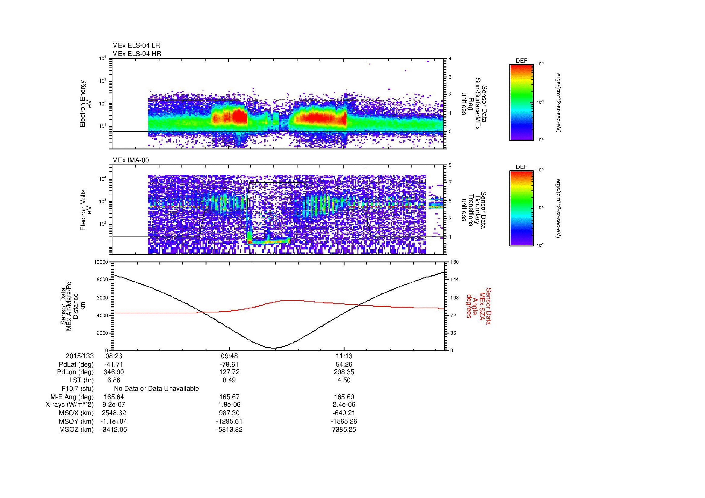Viewport: 705px width, 498px height.
Task: Click the MSOZ value 7385.25
Action: pos(344,430)
